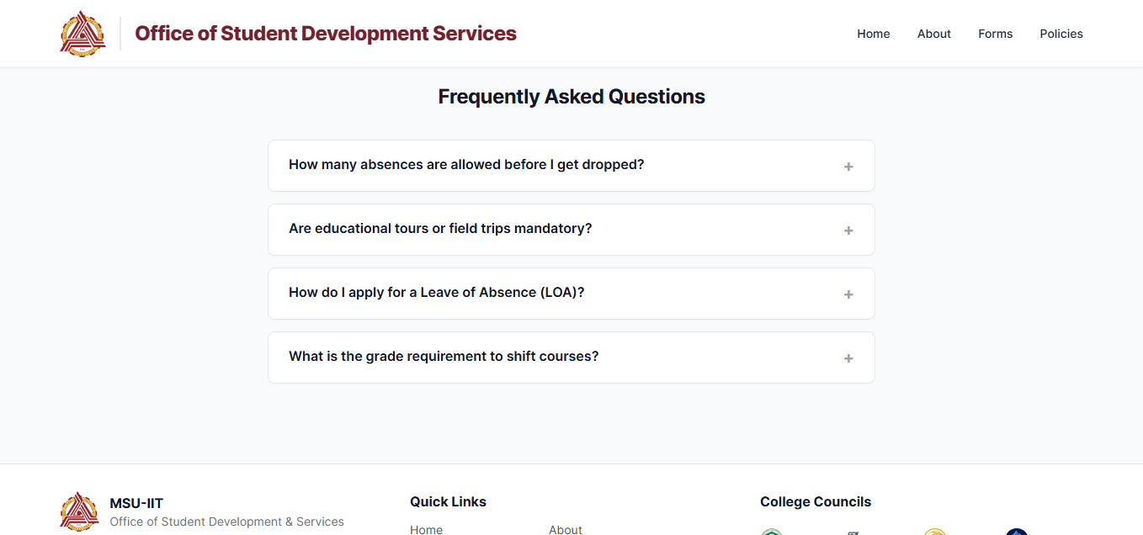Click the MSU-IIT logo in the header
1143x535 pixels.
82,34
